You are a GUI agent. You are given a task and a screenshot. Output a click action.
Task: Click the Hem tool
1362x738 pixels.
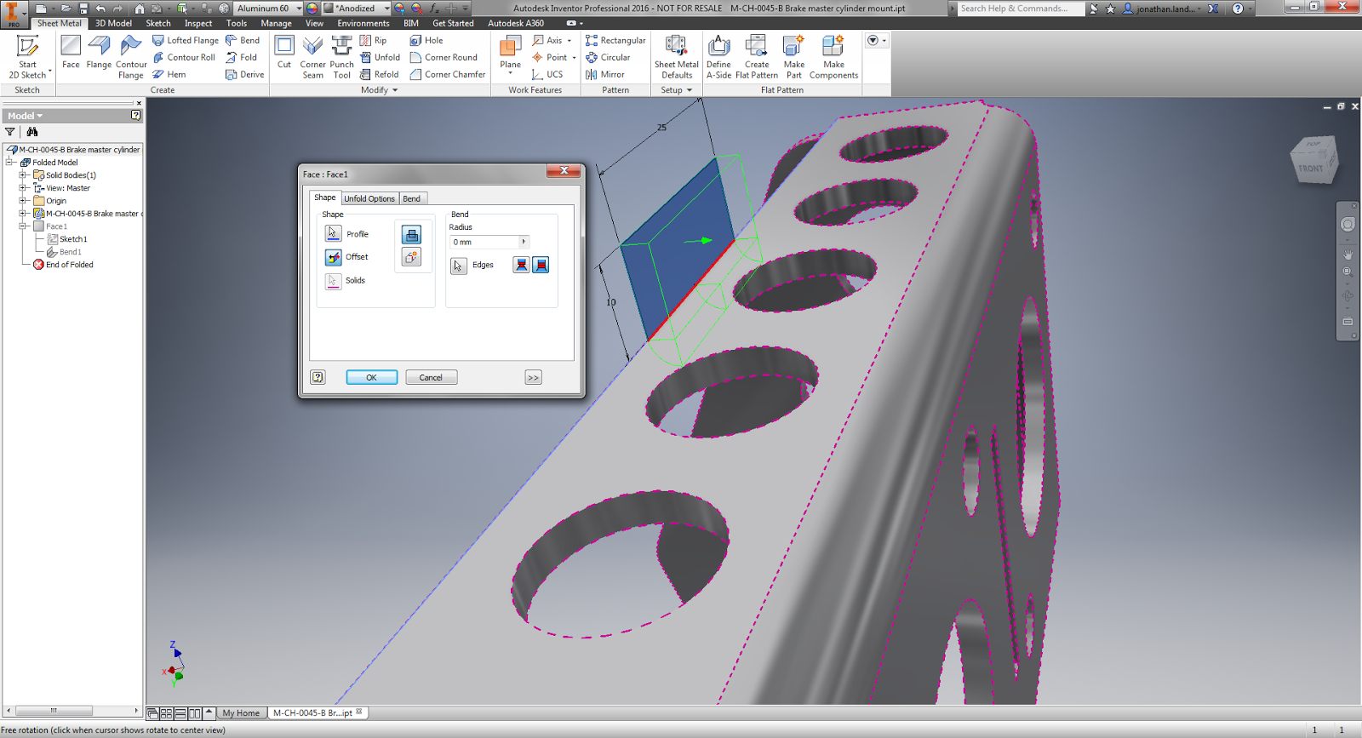tap(169, 74)
